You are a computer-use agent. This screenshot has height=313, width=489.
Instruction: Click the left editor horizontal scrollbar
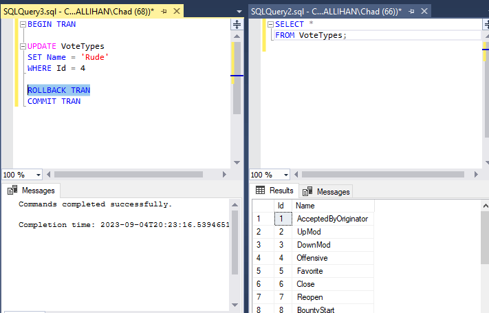(x=138, y=175)
